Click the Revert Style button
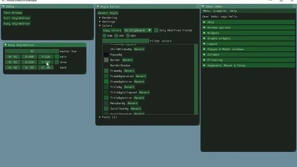The image size is (297, 167). click(x=108, y=13)
